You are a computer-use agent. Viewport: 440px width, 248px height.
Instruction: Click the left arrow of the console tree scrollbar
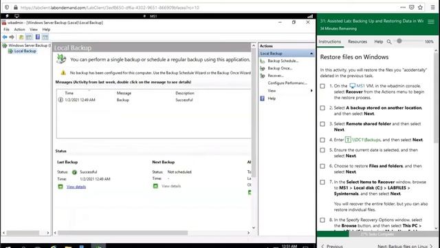[3, 233]
